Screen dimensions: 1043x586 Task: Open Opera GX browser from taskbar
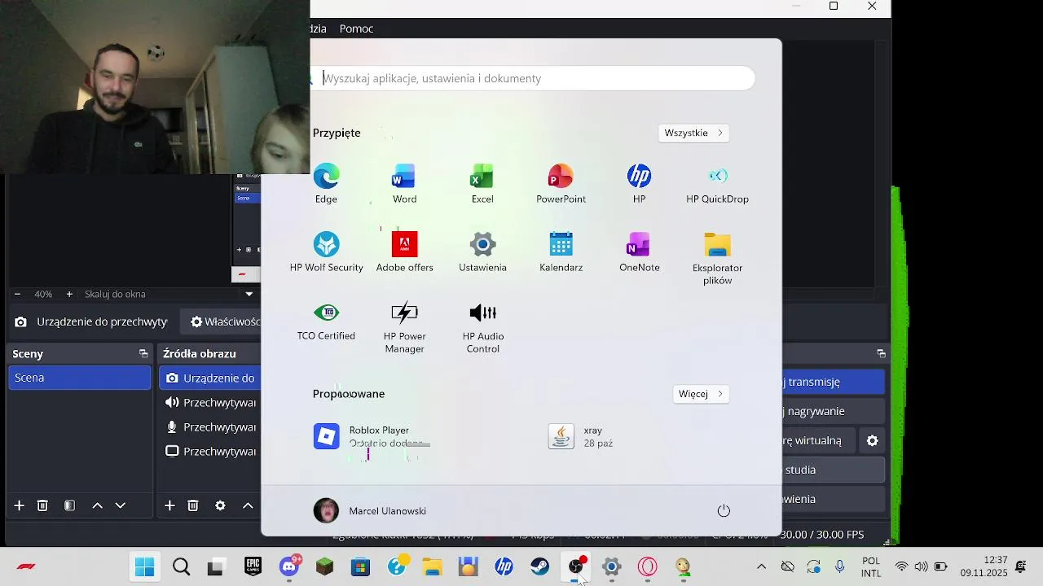pos(648,567)
